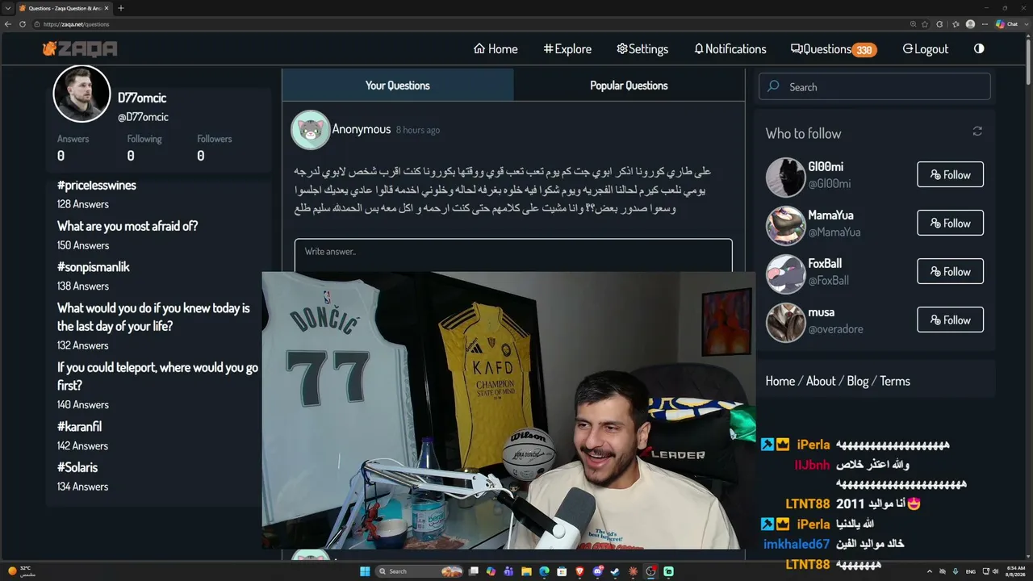Click the Following count label
This screenshot has height=581, width=1033.
tap(144, 139)
